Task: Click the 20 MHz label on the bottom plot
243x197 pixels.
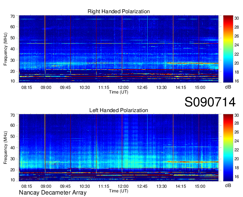Action: pos(13,170)
